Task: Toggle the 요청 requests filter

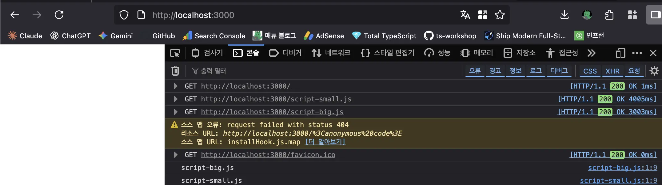Action: tap(634, 71)
